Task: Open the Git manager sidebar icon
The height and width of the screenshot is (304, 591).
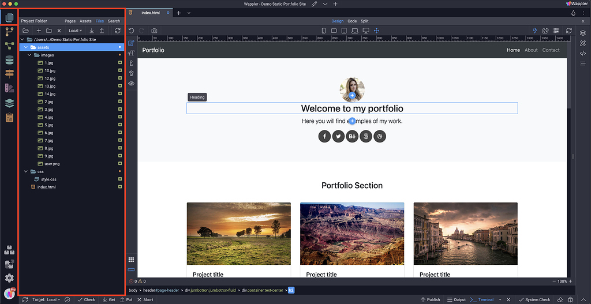Action: 9,32
